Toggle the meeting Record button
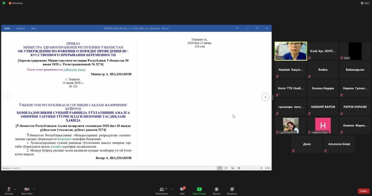The image size is (372, 196). (216, 189)
